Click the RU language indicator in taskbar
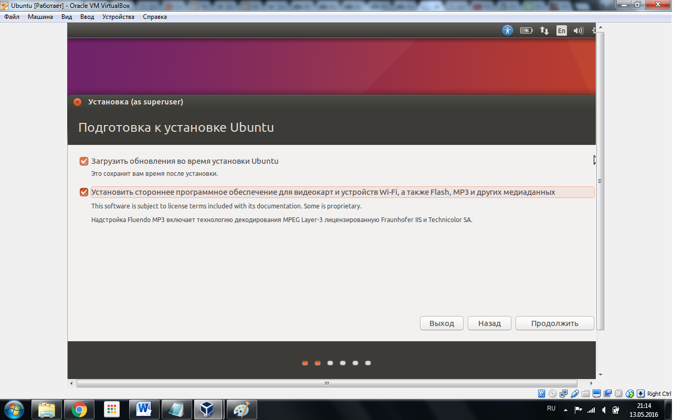 coord(551,408)
